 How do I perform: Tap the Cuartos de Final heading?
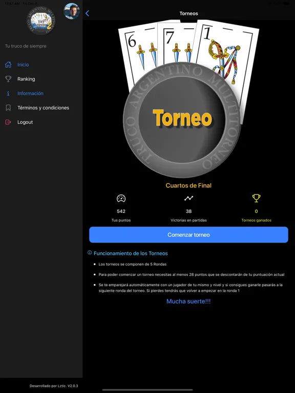coord(188,185)
